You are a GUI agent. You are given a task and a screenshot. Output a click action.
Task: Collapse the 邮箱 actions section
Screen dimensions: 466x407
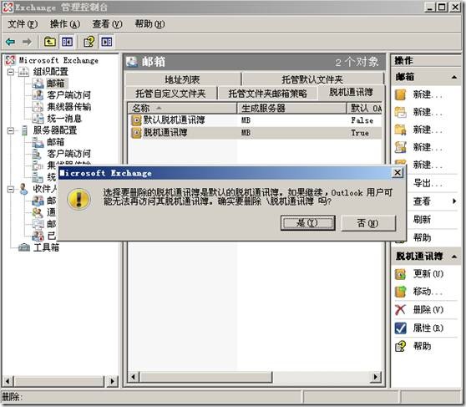tap(453, 78)
